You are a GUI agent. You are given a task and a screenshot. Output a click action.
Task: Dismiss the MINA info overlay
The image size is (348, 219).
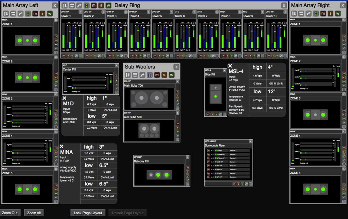[x=62, y=146]
